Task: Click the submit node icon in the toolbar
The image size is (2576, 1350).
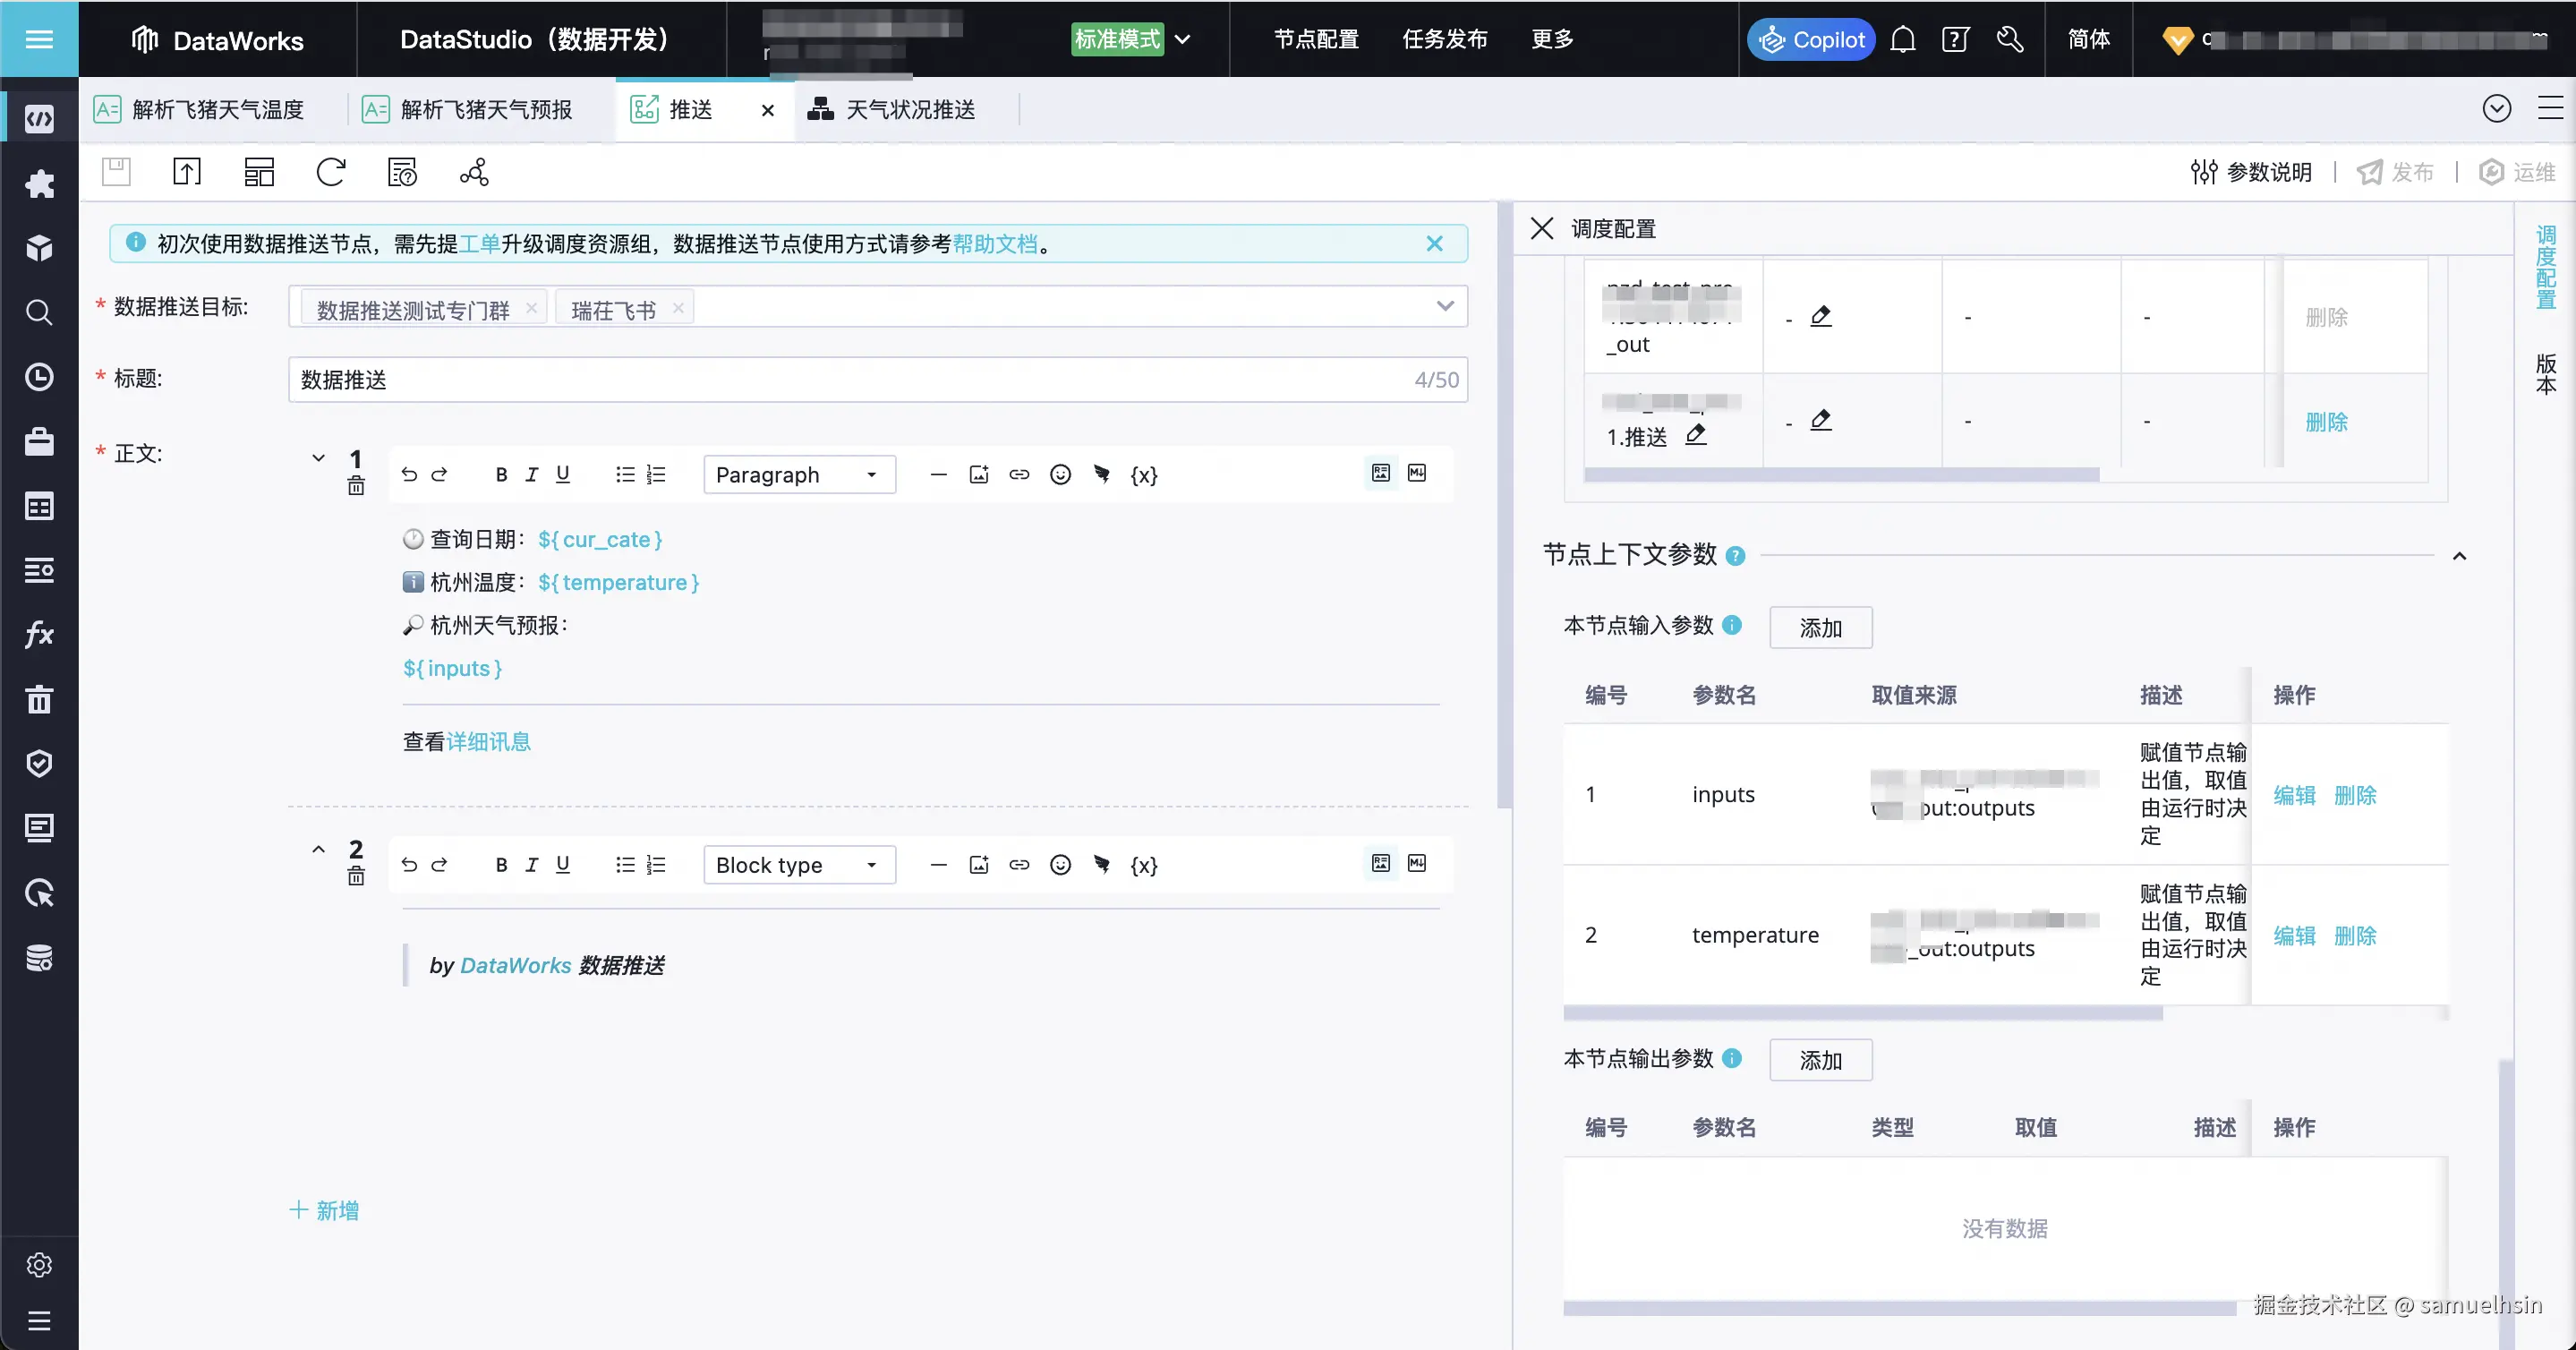Action: coord(187,172)
